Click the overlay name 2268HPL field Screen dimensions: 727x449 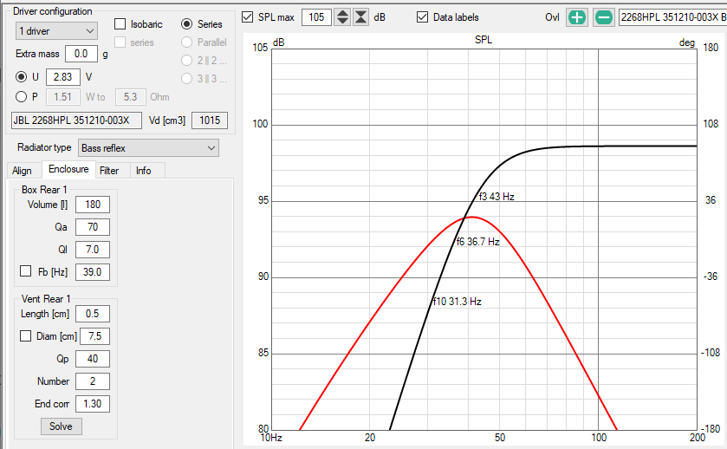pos(672,17)
